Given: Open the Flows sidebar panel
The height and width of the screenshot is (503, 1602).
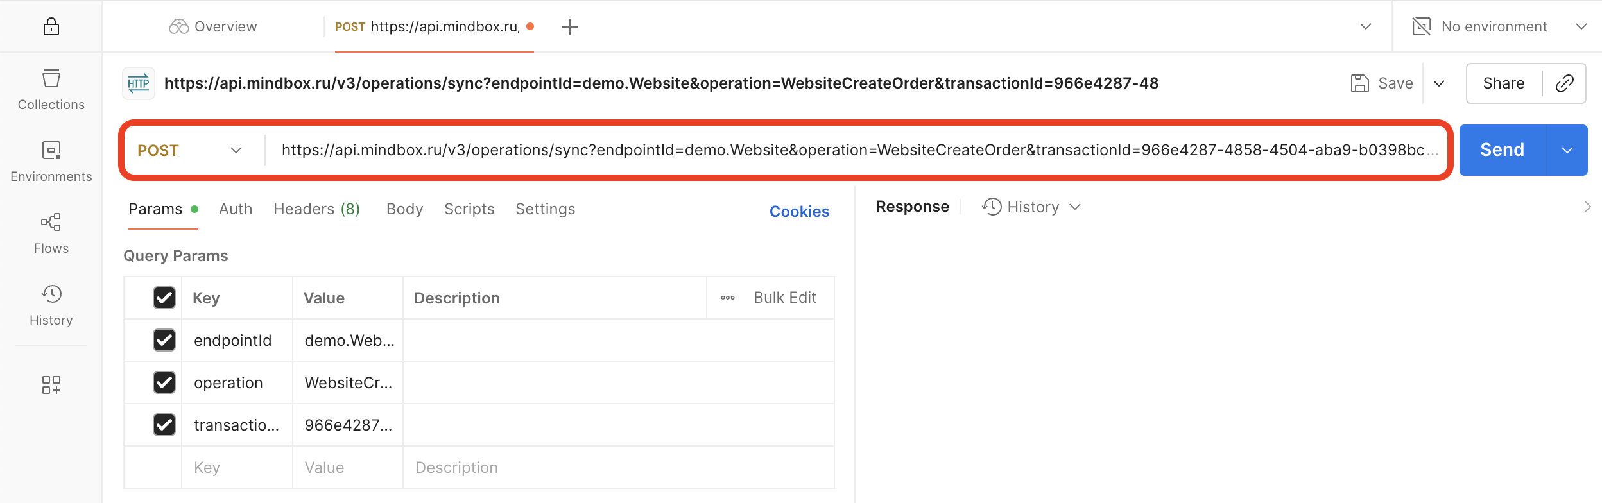Looking at the screenshot, I should point(51,234).
